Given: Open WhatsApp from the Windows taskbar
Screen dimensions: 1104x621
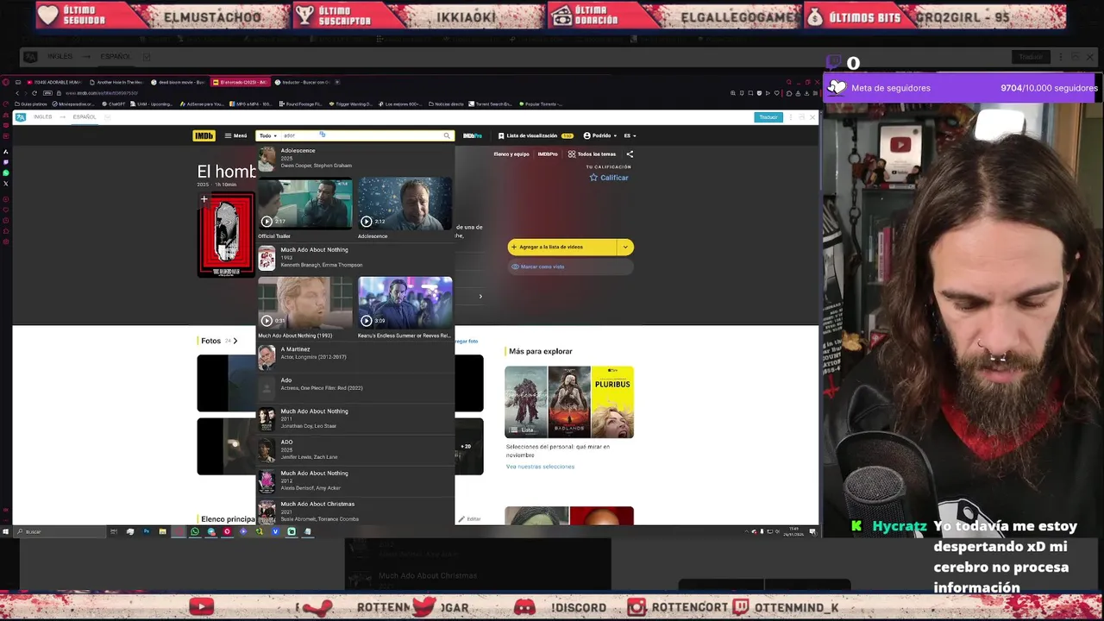Looking at the screenshot, I should pos(195,531).
